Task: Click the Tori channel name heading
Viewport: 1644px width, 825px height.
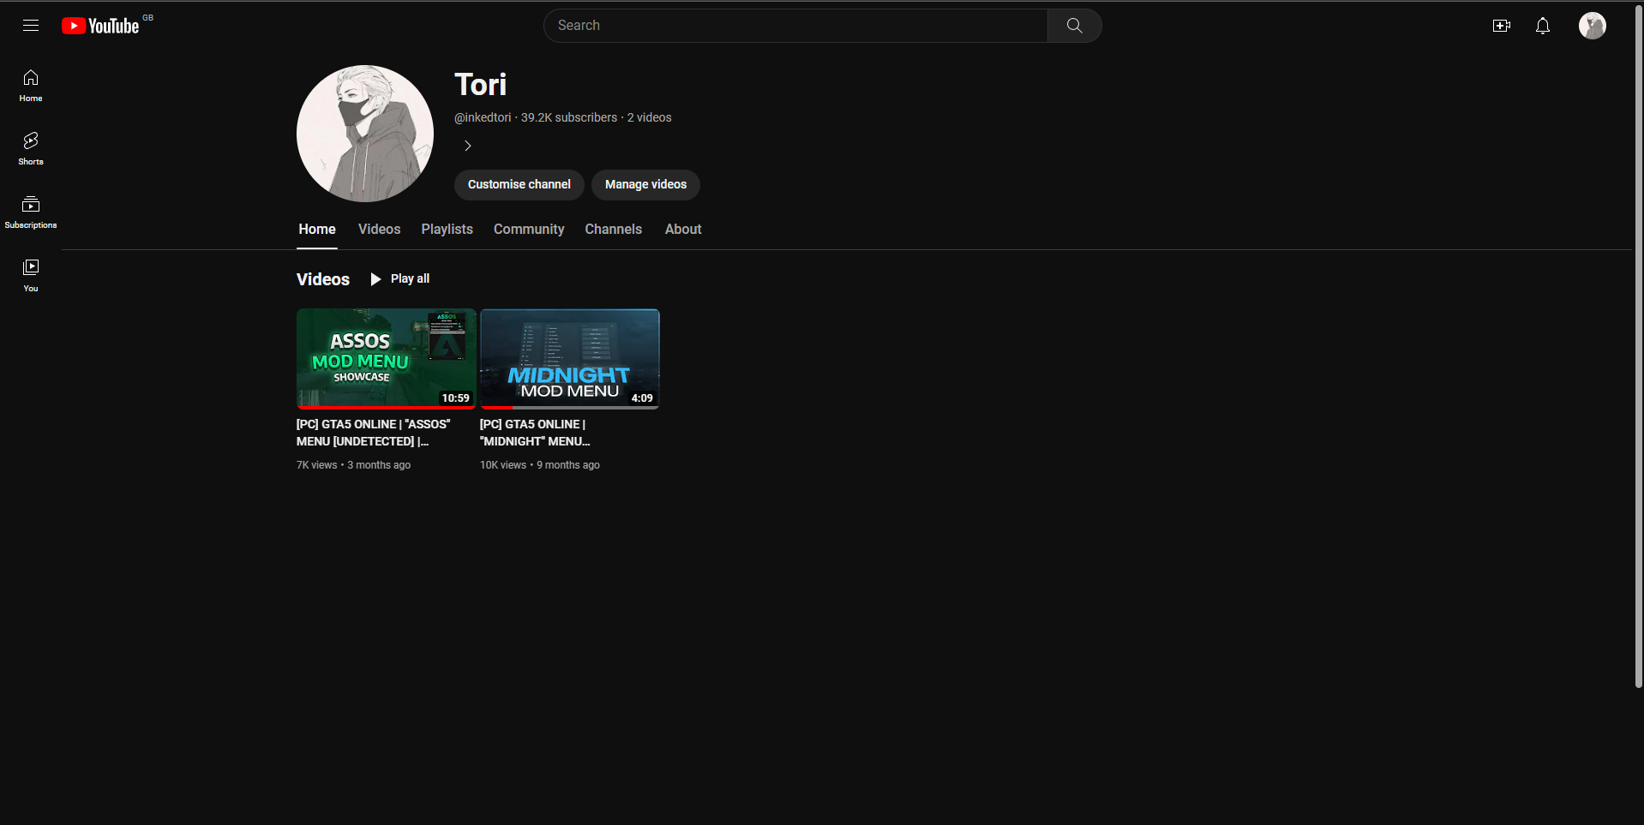Action: [481, 85]
